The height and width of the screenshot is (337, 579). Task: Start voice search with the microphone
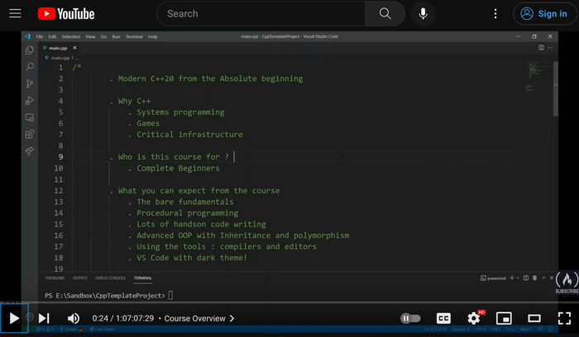(423, 14)
